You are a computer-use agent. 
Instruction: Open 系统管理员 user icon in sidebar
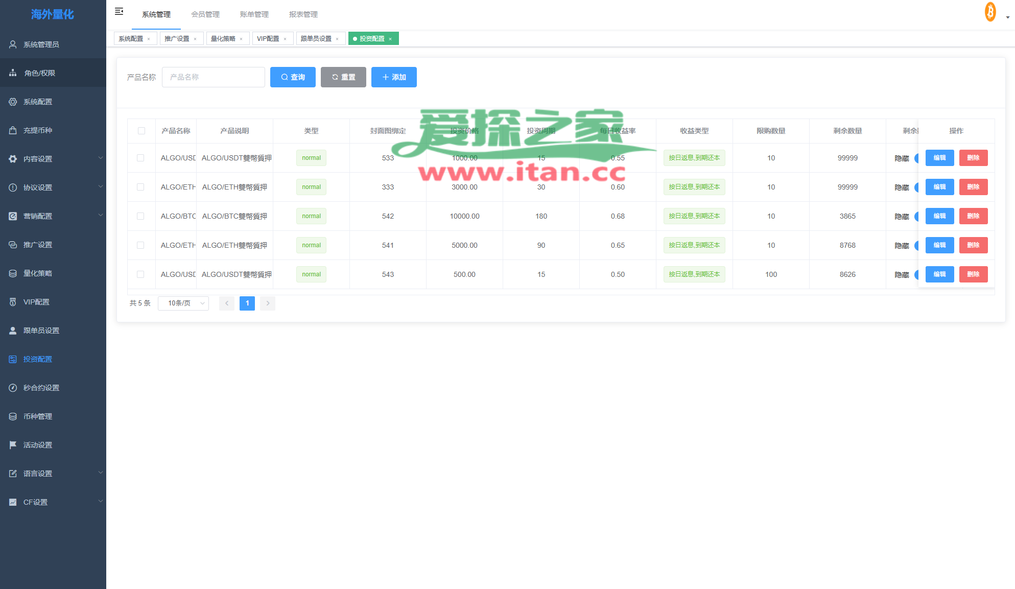pos(13,44)
